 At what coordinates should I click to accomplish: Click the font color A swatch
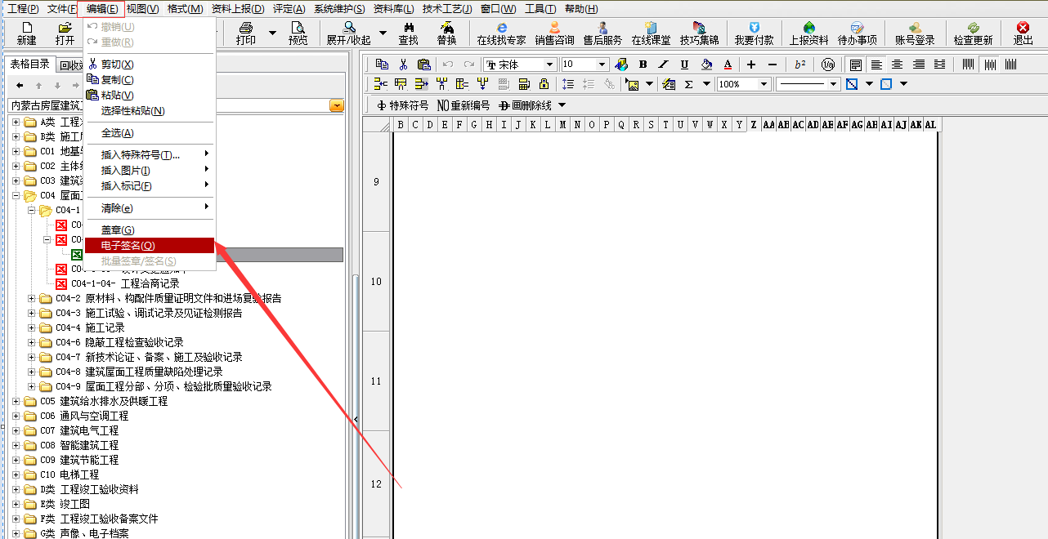(x=728, y=65)
